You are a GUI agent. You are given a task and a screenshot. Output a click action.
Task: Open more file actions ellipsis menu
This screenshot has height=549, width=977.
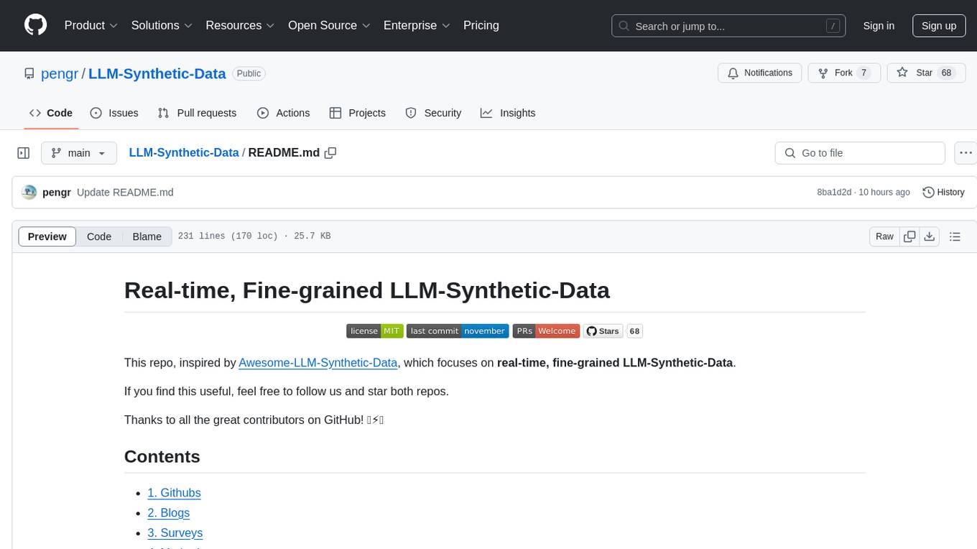(966, 153)
